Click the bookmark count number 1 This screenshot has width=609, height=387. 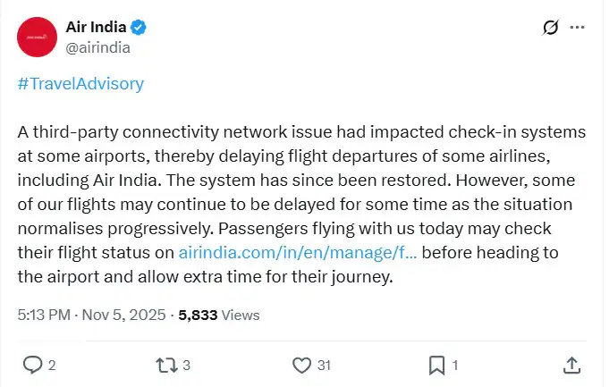(x=455, y=365)
